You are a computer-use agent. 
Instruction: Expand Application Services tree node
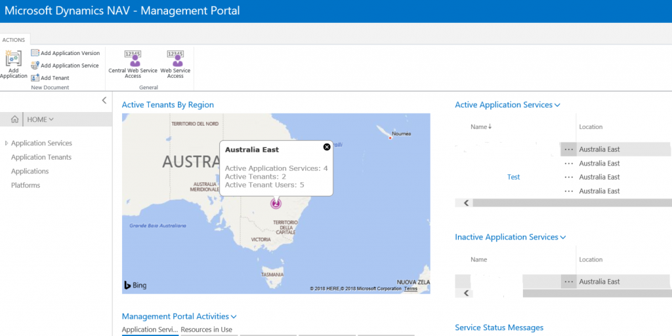tap(7, 143)
